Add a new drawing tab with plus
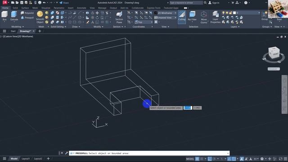Screen dimensions: 288x162 click(x=40, y=31)
